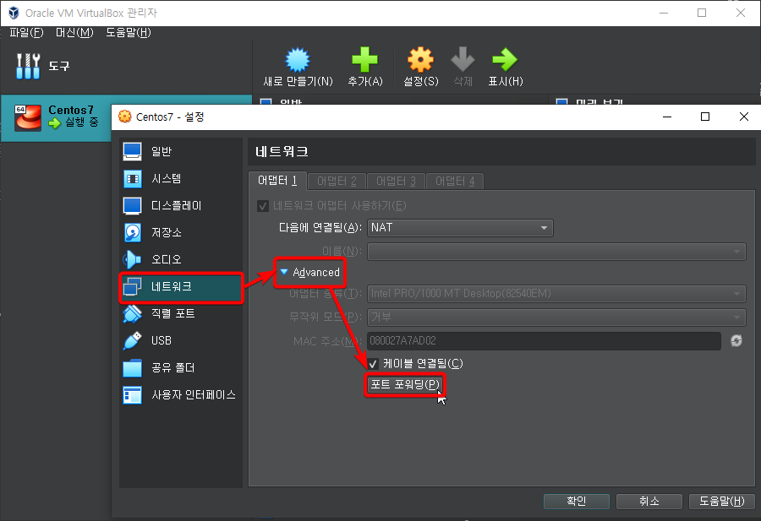Open System (시스템) settings category
Viewport: 761px width, 521px height.
pyautogui.click(x=181, y=178)
